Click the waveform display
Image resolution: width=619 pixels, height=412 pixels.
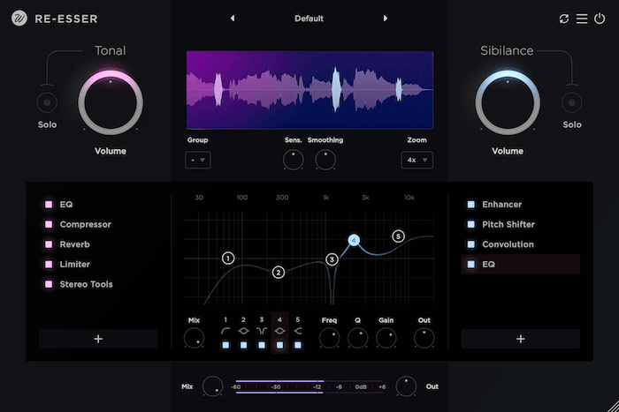309,90
